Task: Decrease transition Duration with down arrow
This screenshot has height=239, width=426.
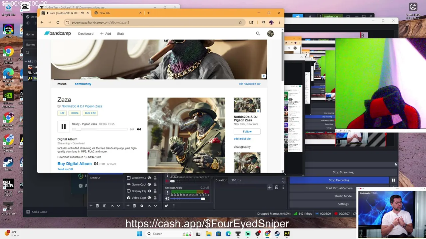Action: point(283,182)
